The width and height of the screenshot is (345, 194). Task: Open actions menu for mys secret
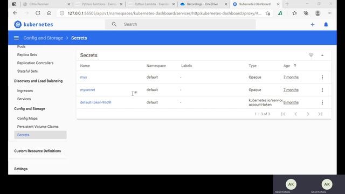322,77
